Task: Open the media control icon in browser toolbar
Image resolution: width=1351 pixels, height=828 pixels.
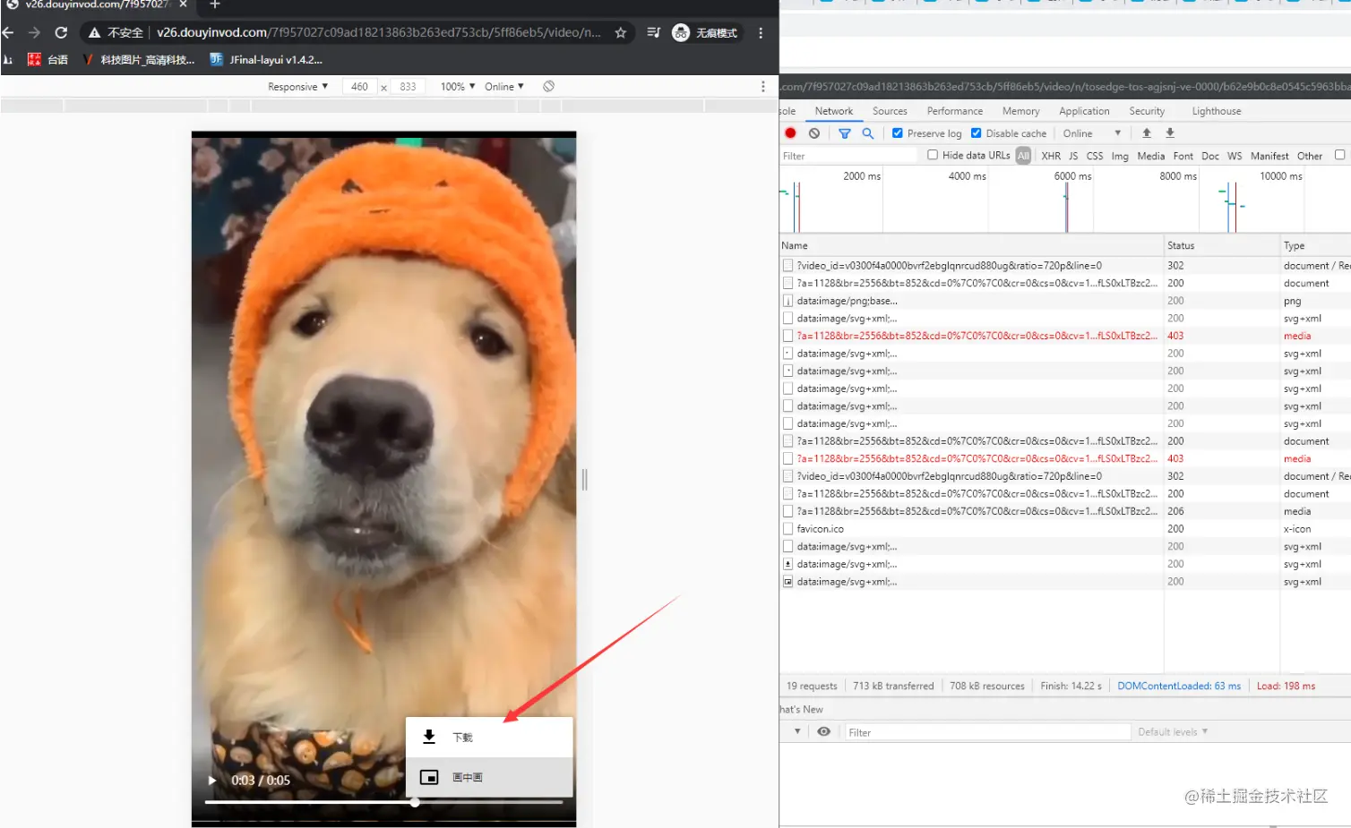Action: pos(653,33)
